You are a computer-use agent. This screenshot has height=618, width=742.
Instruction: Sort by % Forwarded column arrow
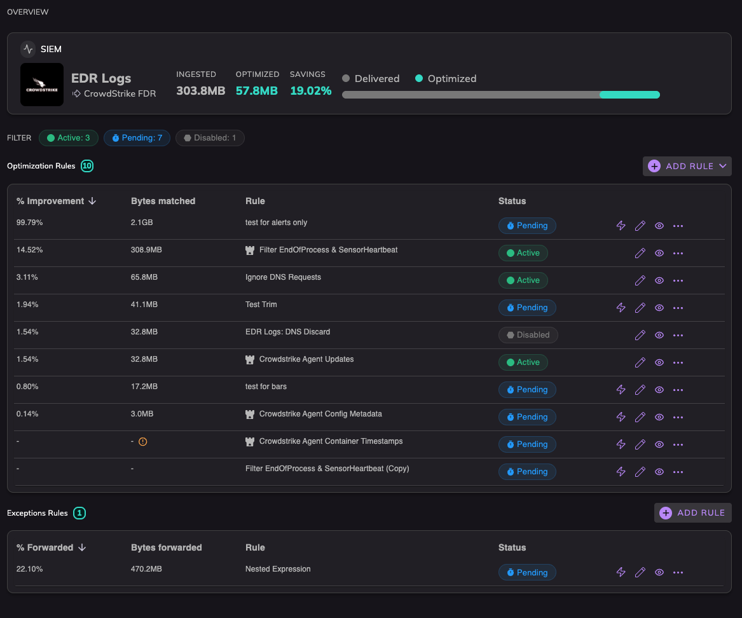(82, 547)
